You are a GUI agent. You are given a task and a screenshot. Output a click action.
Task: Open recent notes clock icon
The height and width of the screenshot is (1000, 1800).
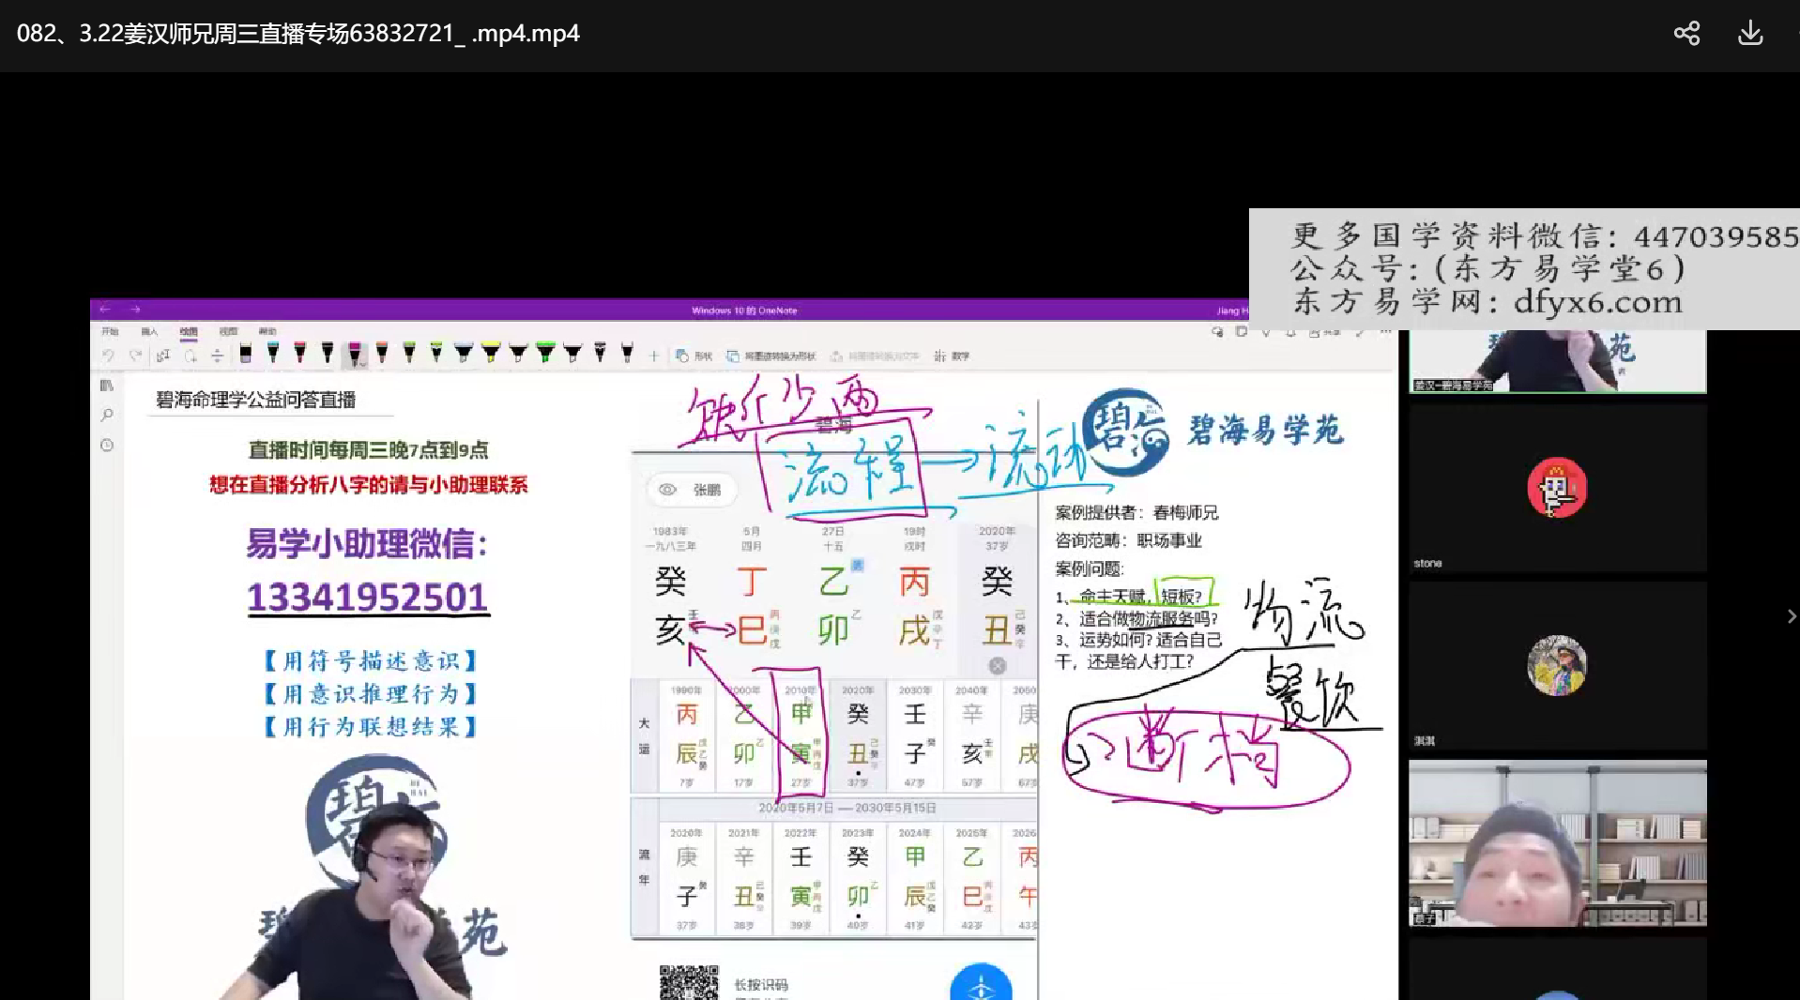pos(107,445)
